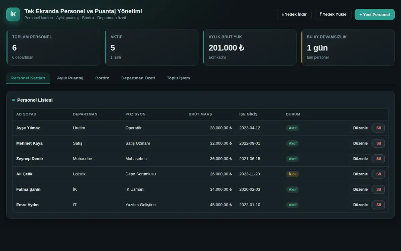This screenshot has height=251, width=401.
Task: Edit Emre Aydın using Düzenle
Action: [x=360, y=205]
